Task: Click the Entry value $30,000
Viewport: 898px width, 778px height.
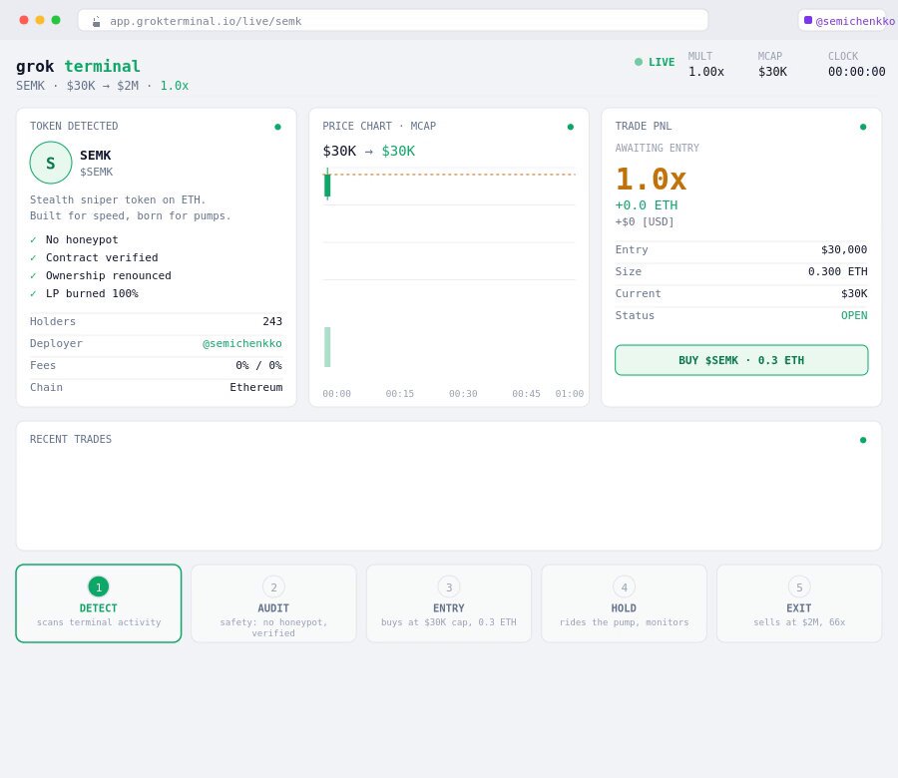Action: tap(844, 249)
